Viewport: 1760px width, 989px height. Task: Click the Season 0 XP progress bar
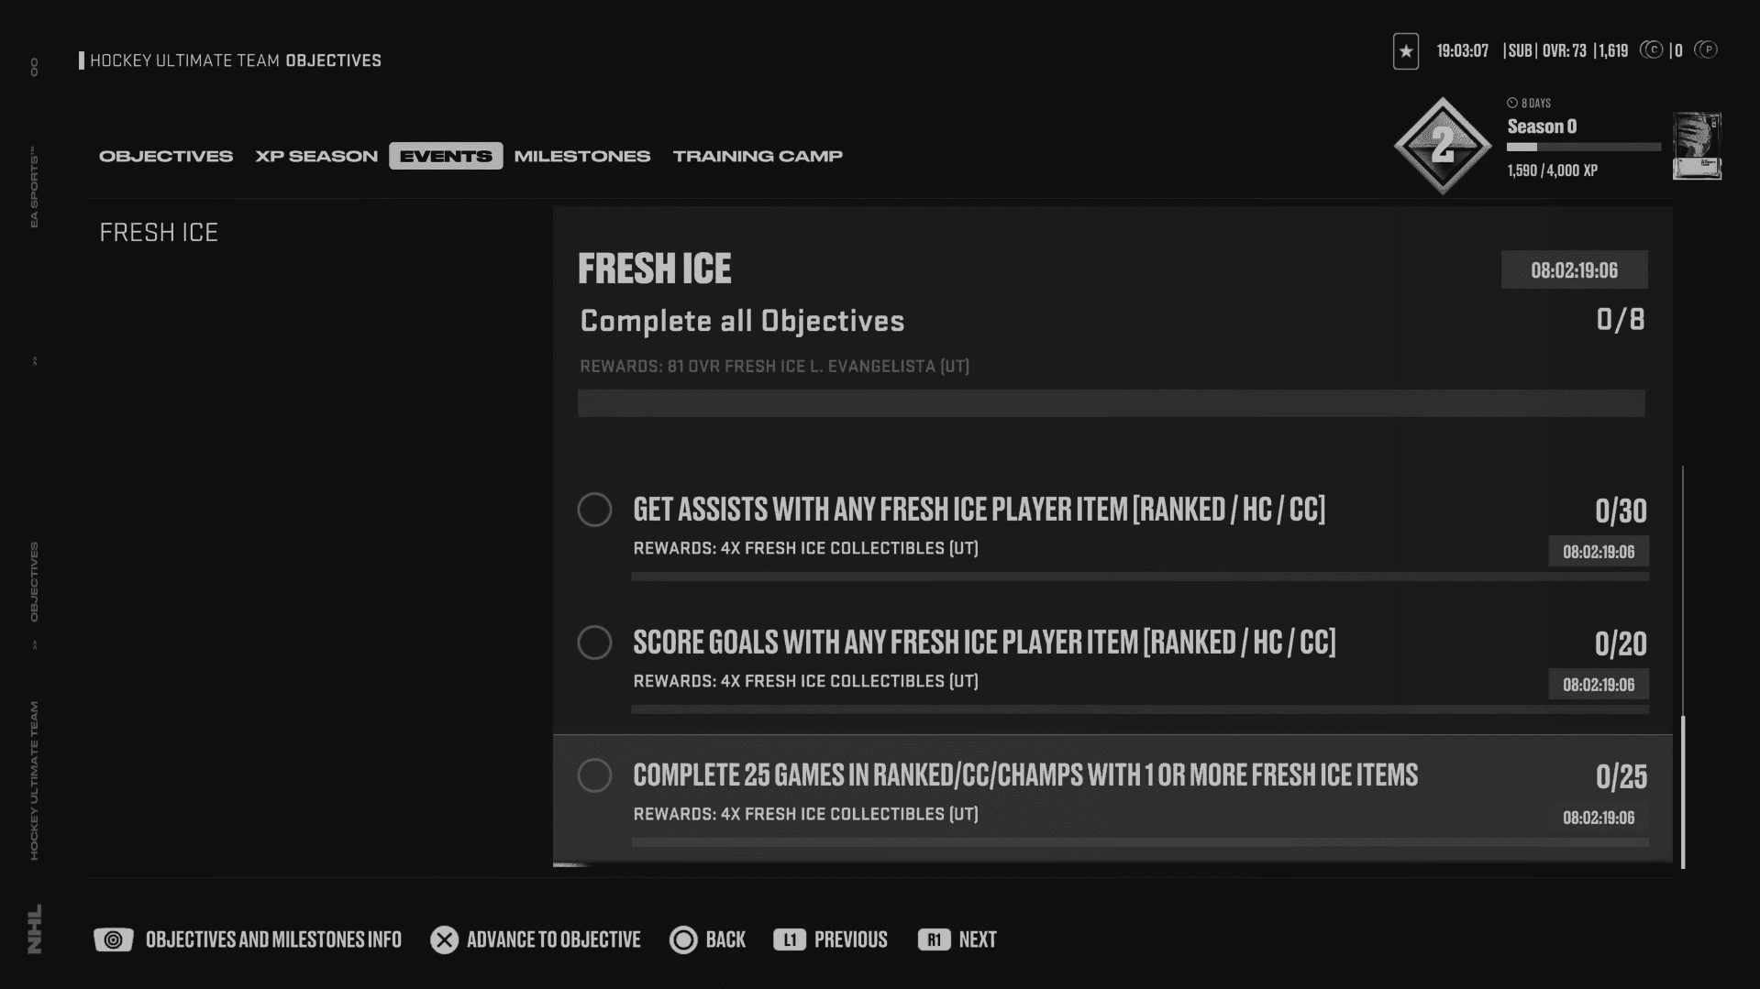tap(1584, 147)
